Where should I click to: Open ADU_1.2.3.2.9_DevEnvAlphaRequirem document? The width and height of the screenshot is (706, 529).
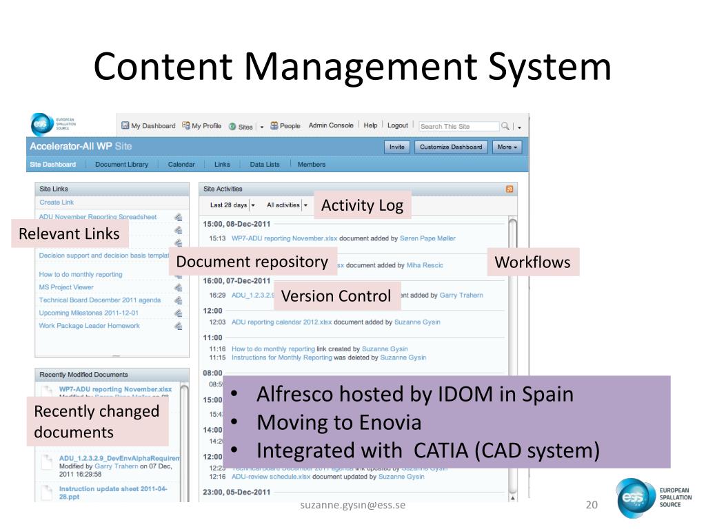tap(119, 458)
